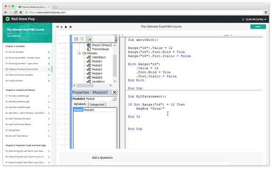
Task: Open the Scott McCarthy account dropdown
Action: click(254, 19)
